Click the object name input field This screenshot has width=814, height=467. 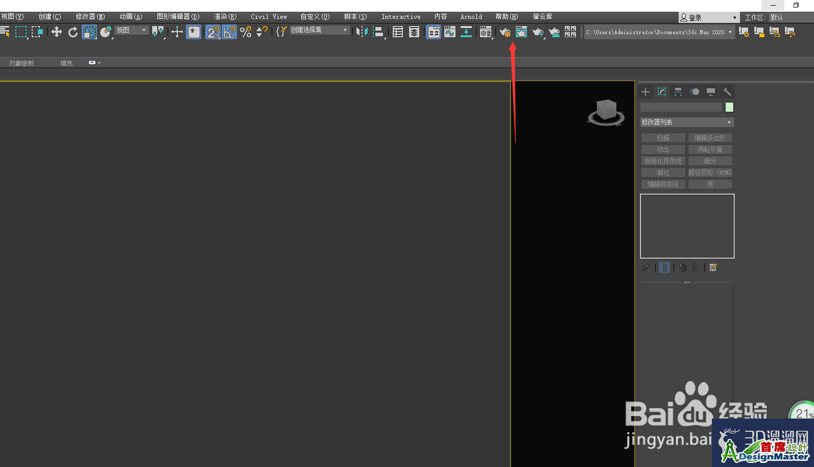tap(681, 107)
